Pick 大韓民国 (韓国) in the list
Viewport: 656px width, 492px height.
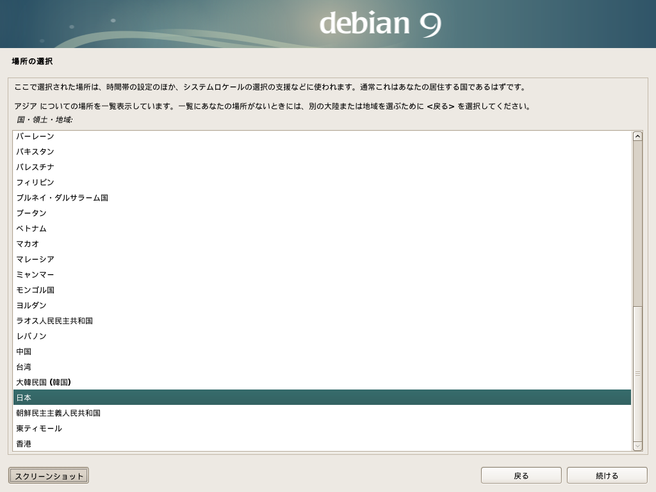(322, 382)
